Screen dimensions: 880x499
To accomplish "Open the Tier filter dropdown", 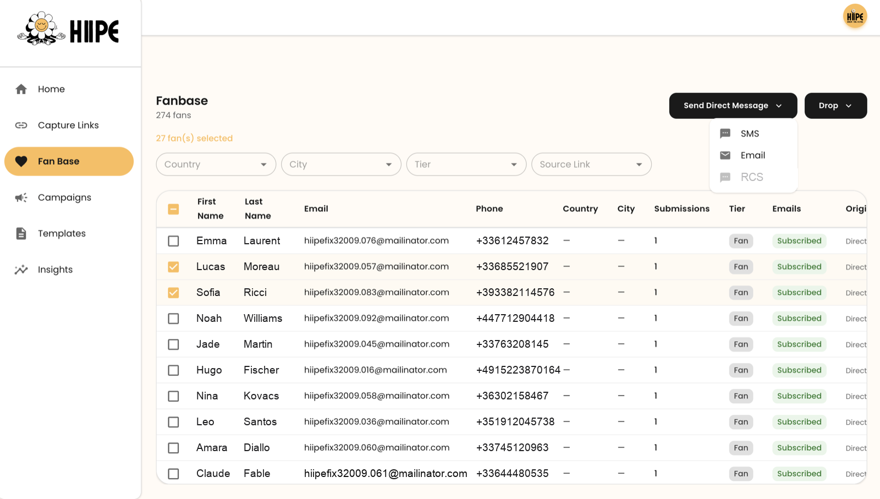I will (x=466, y=164).
